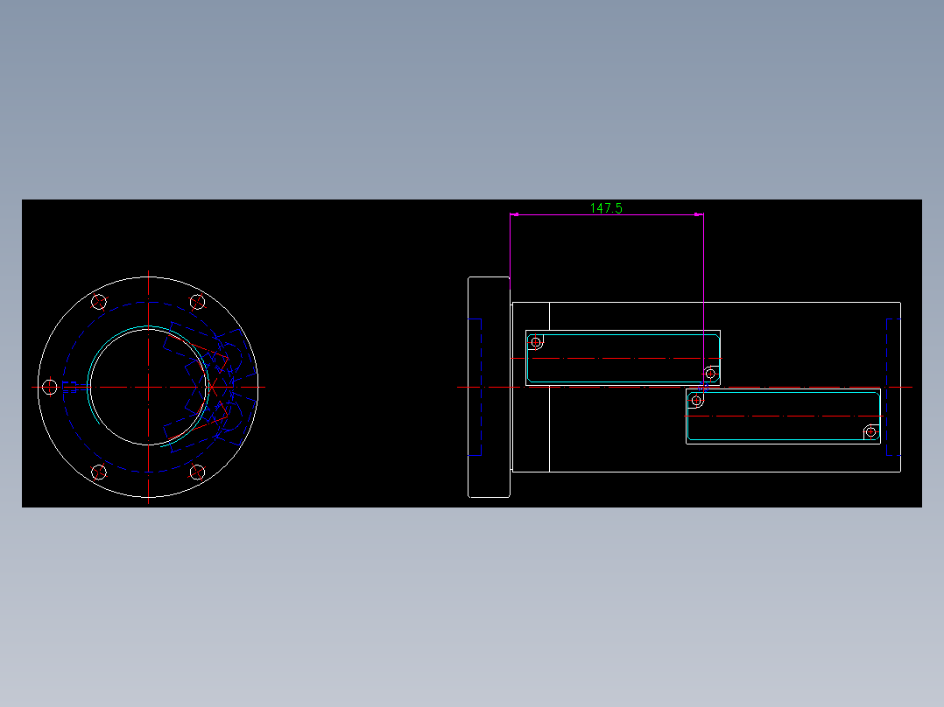Select the 147.5 dimension text

point(607,207)
